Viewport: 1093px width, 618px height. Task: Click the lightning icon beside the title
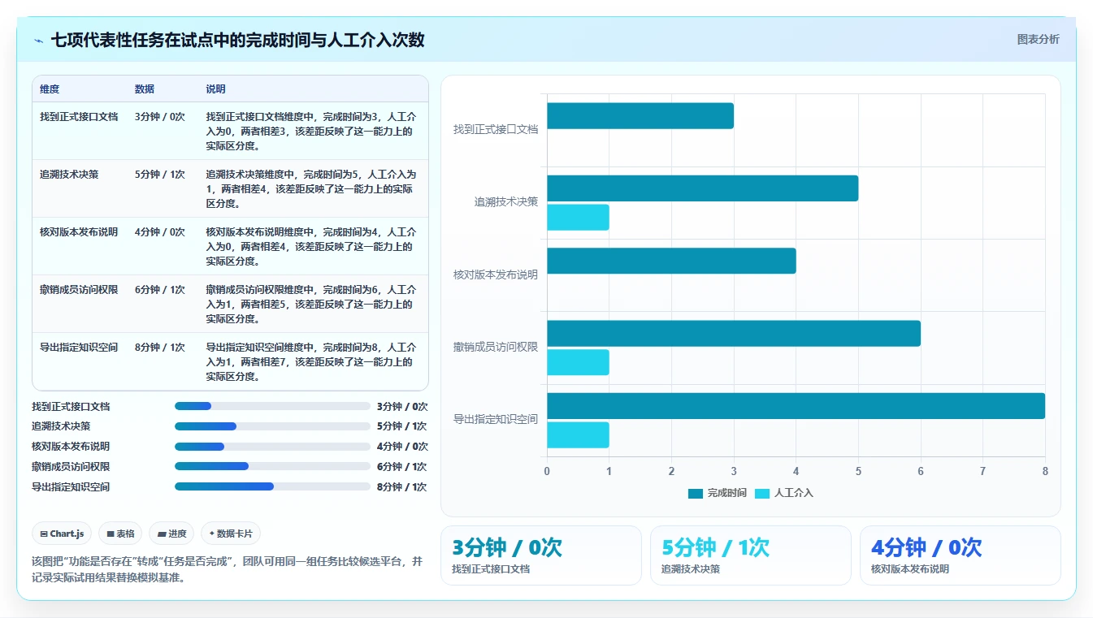click(39, 41)
